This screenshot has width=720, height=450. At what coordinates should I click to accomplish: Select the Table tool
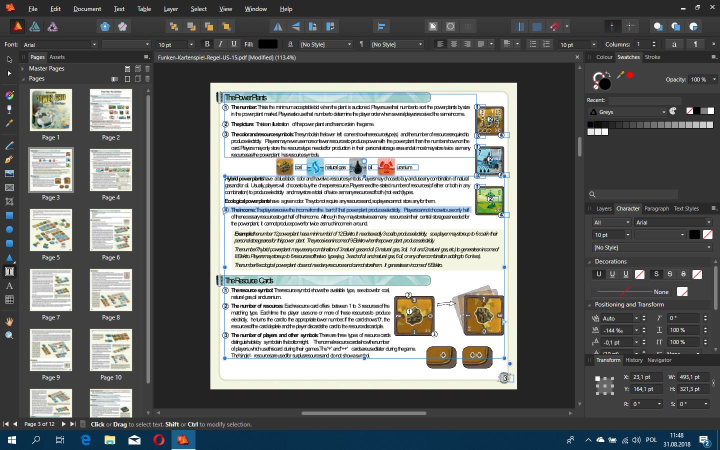click(x=9, y=299)
